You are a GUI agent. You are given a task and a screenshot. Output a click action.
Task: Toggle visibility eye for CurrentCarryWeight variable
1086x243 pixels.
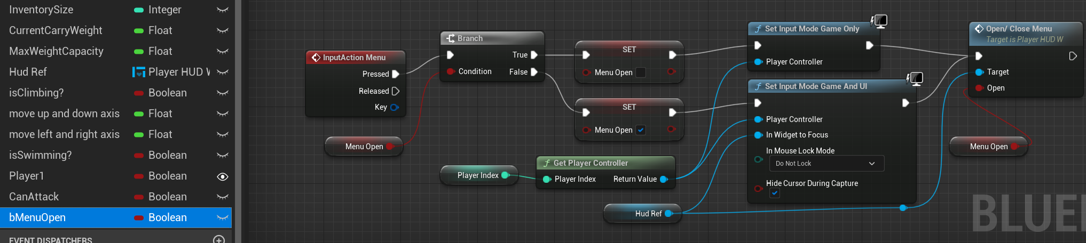pyautogui.click(x=223, y=30)
